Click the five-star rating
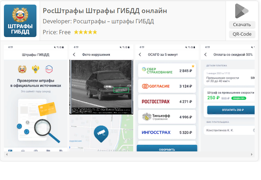261x180 pixels. [85, 32]
